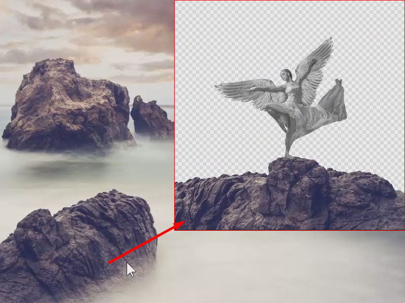Click the tall sea stack rock in the background
The width and height of the screenshot is (405, 303).
(68, 105)
